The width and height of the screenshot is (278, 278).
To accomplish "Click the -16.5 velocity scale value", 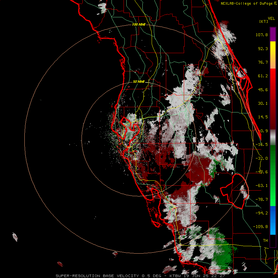I will coord(262,145).
